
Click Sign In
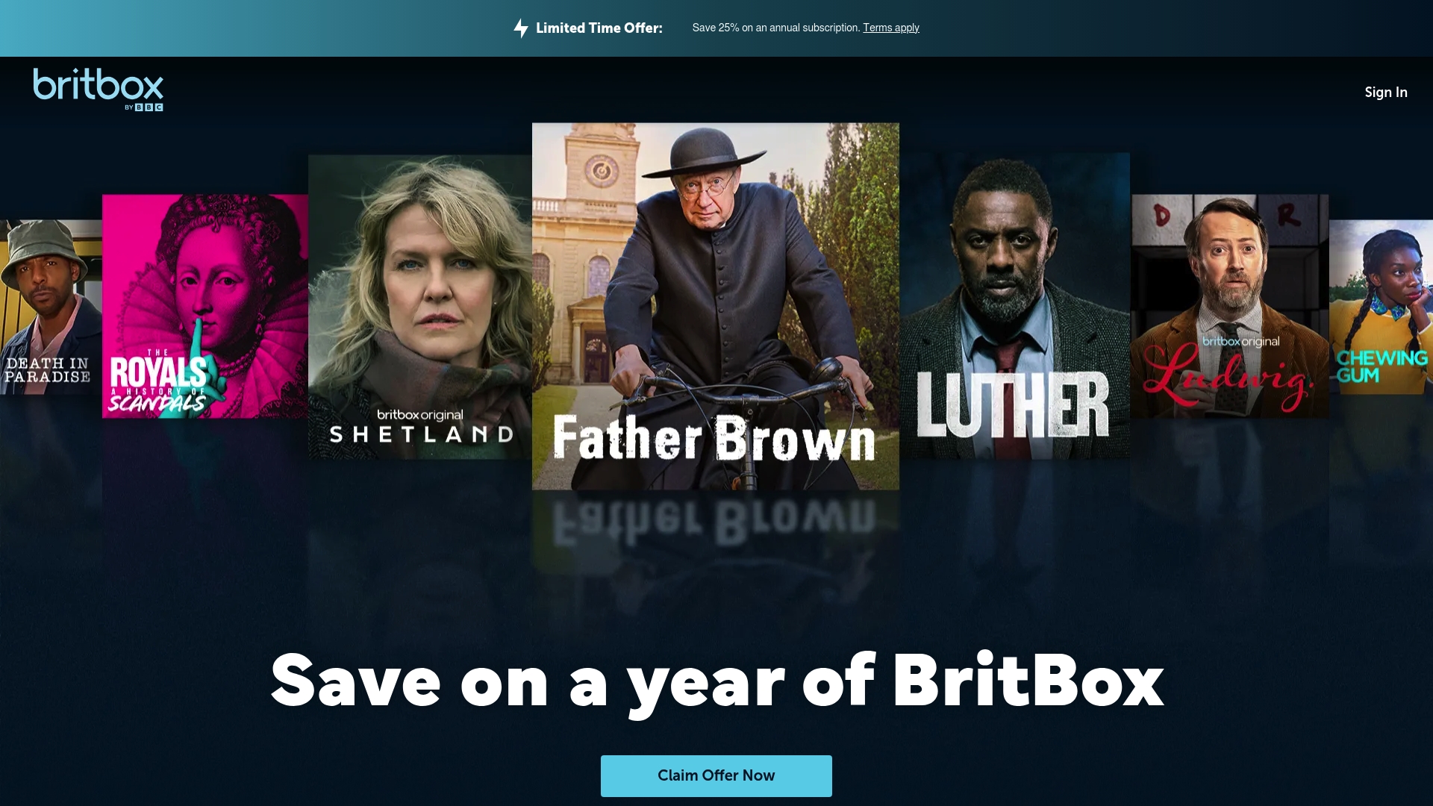coord(1386,92)
